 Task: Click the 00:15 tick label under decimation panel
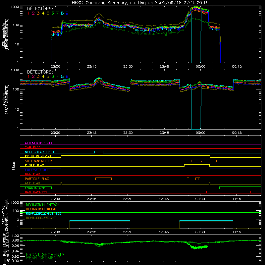pyautogui.click(x=236, y=232)
